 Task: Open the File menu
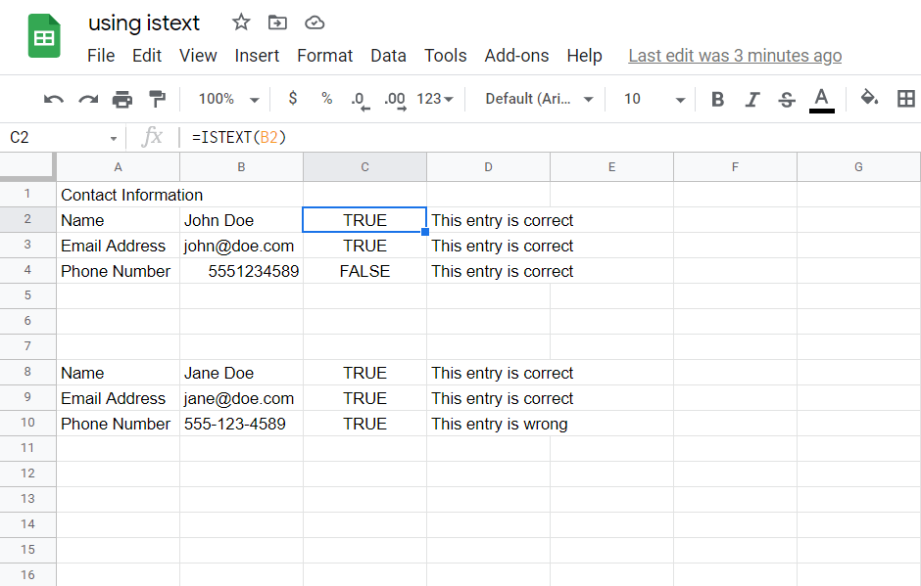[101, 56]
